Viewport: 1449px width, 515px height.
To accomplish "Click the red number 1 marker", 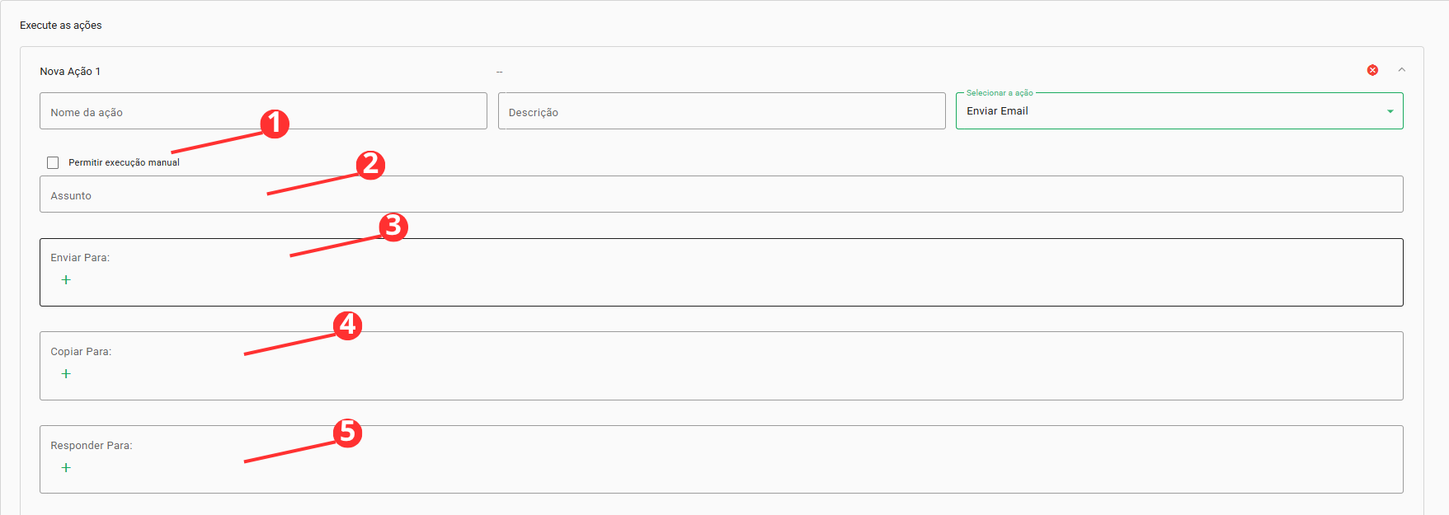I will pos(275,124).
